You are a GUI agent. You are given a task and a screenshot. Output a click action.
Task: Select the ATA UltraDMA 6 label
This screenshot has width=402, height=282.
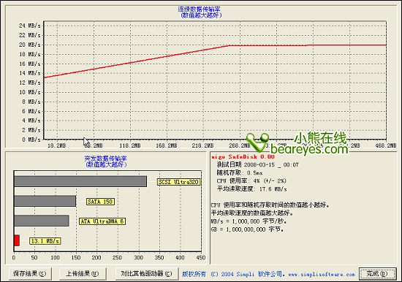pyautogui.click(x=102, y=221)
